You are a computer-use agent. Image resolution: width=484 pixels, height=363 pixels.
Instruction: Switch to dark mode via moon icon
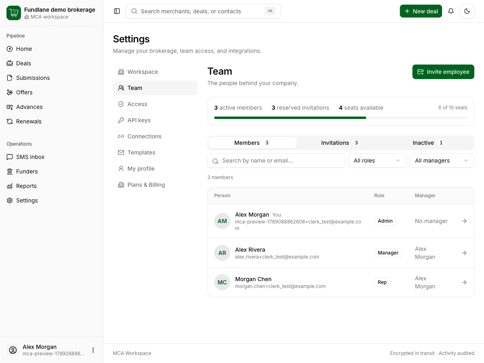(x=467, y=11)
